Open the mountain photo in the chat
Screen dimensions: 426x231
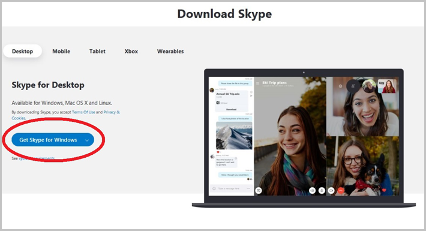tap(234, 136)
